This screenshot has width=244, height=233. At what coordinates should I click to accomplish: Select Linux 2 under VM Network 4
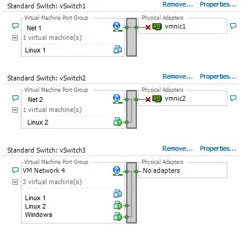[35, 206]
